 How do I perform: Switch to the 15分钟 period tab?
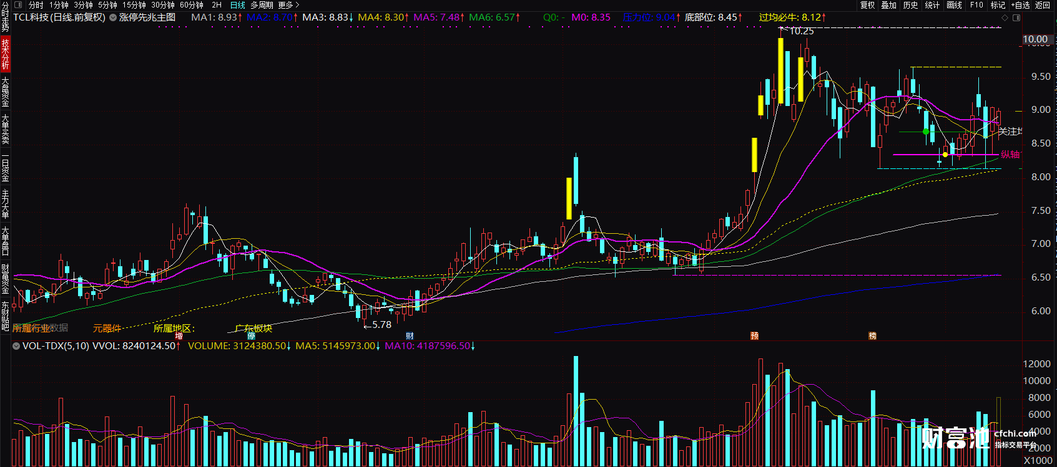tap(134, 5)
